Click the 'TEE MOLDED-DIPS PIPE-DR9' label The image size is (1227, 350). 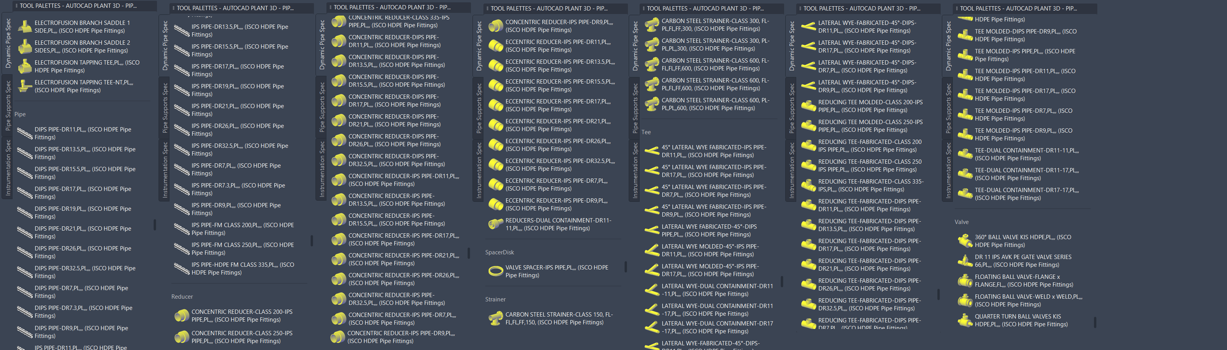1026,36
